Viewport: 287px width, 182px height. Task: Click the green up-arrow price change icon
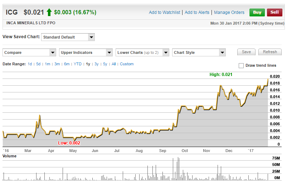(x=49, y=12)
